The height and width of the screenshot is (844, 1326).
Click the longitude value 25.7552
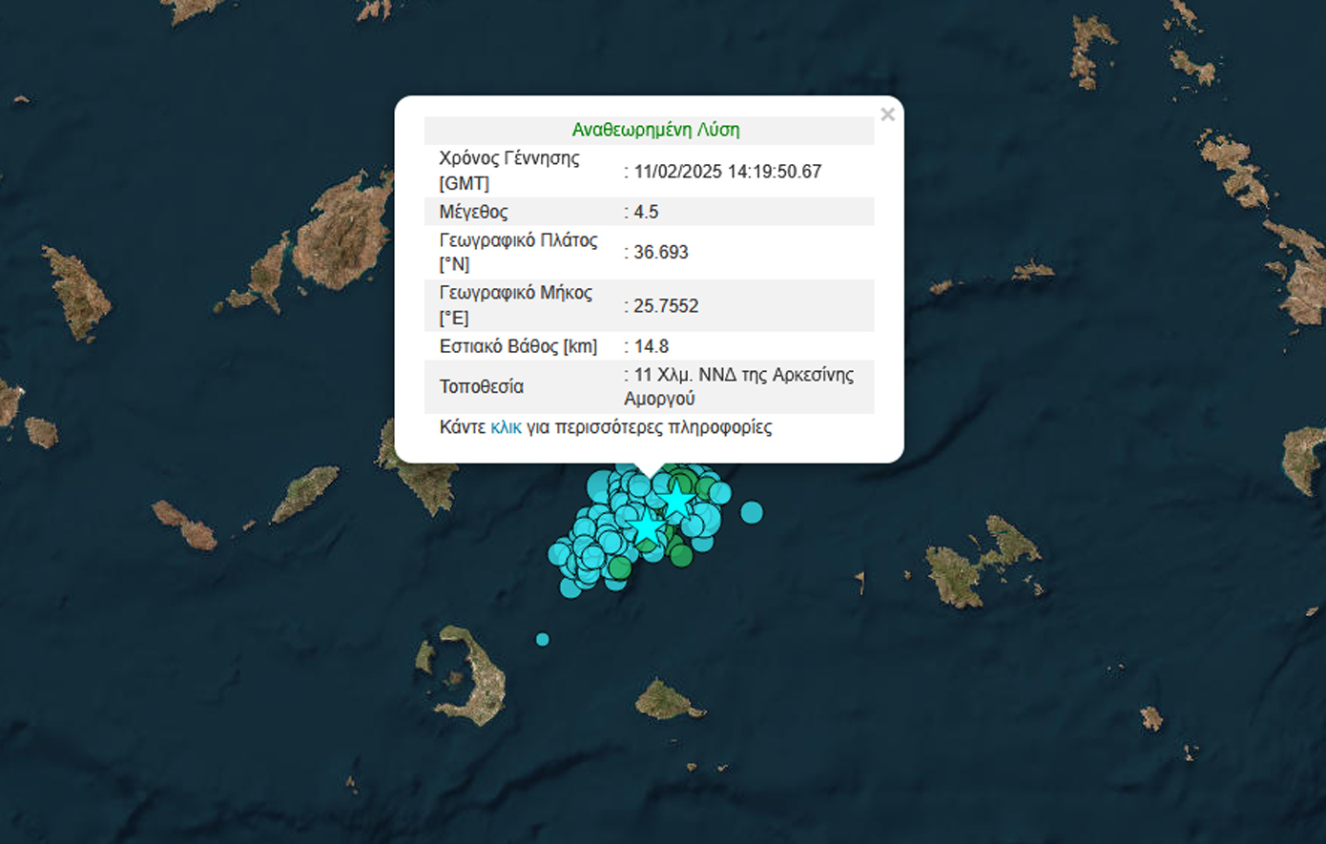666,306
